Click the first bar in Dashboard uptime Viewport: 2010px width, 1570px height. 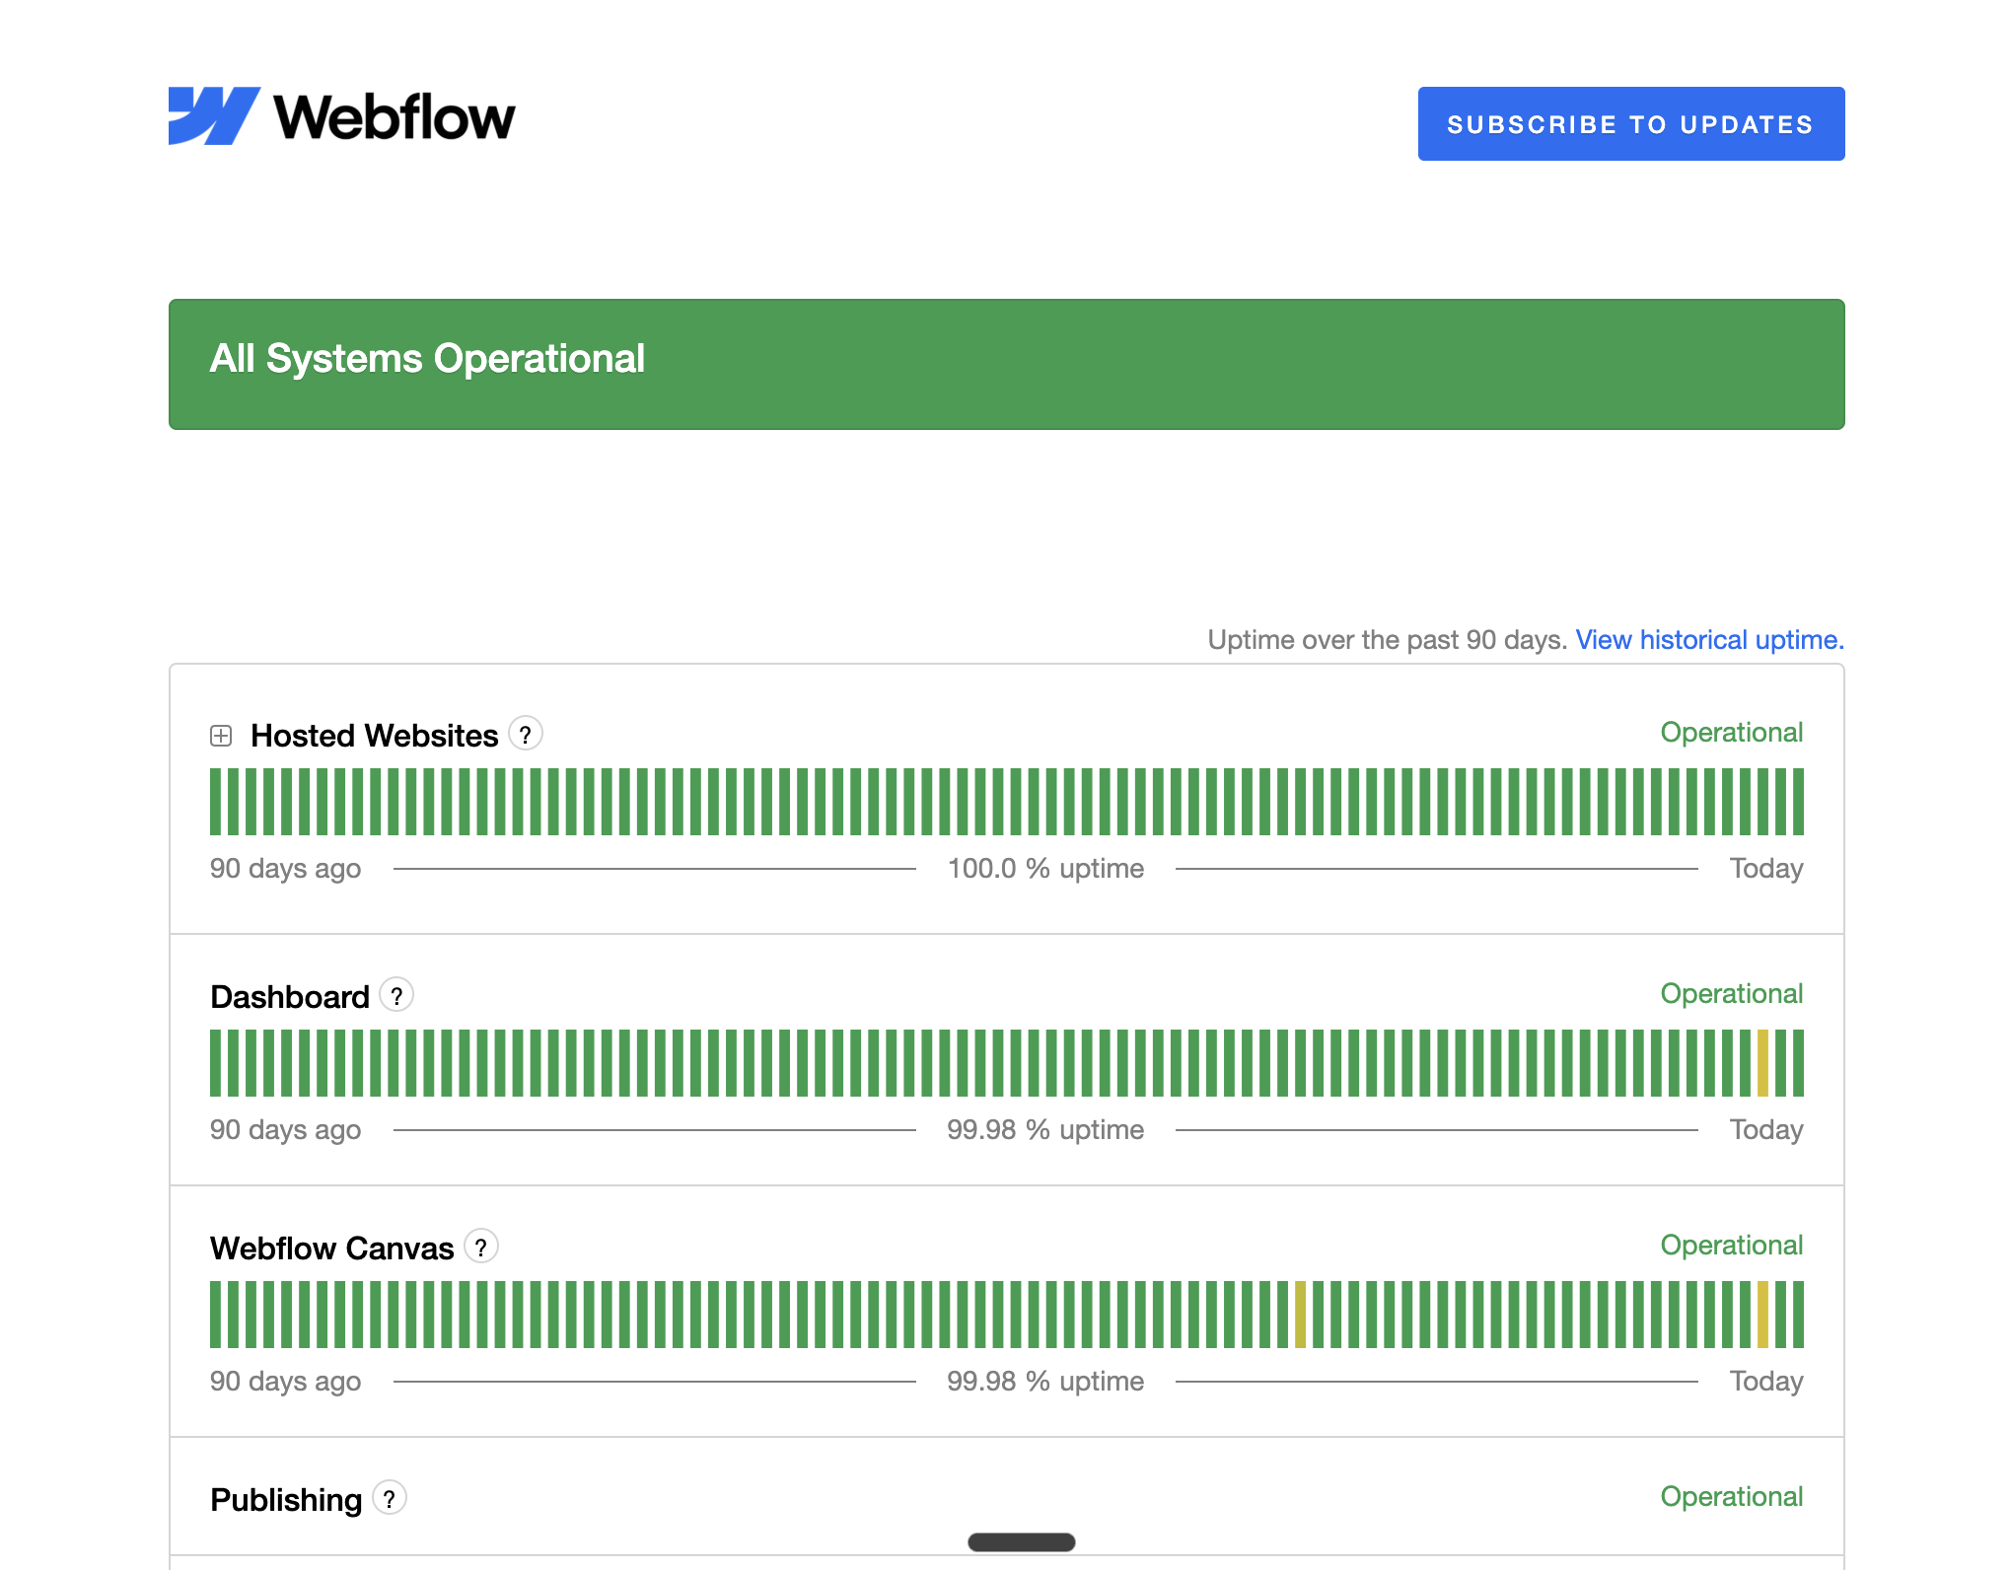point(215,1063)
